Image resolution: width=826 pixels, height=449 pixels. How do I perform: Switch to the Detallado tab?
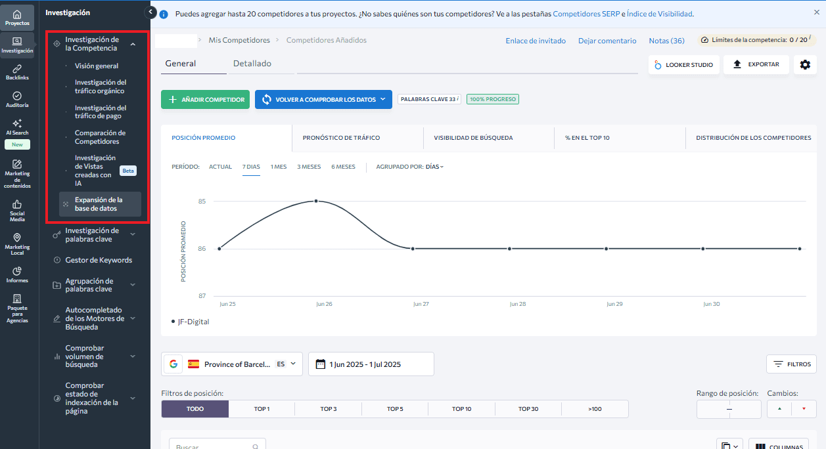(252, 64)
